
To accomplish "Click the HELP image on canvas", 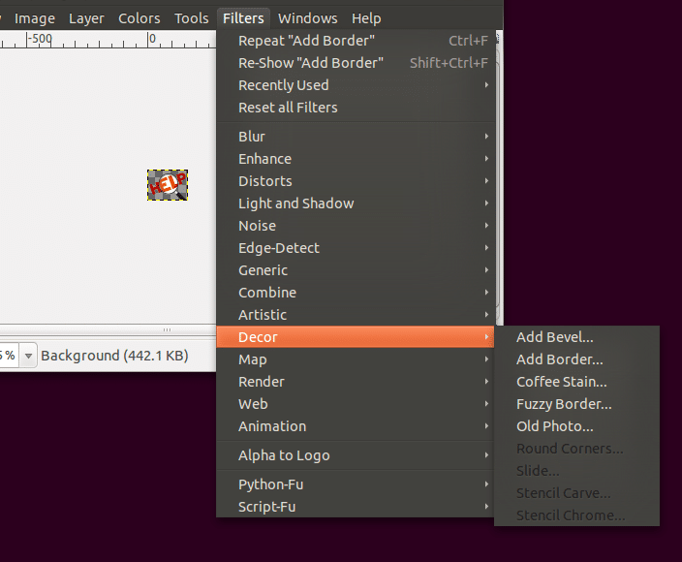I will (167, 184).
